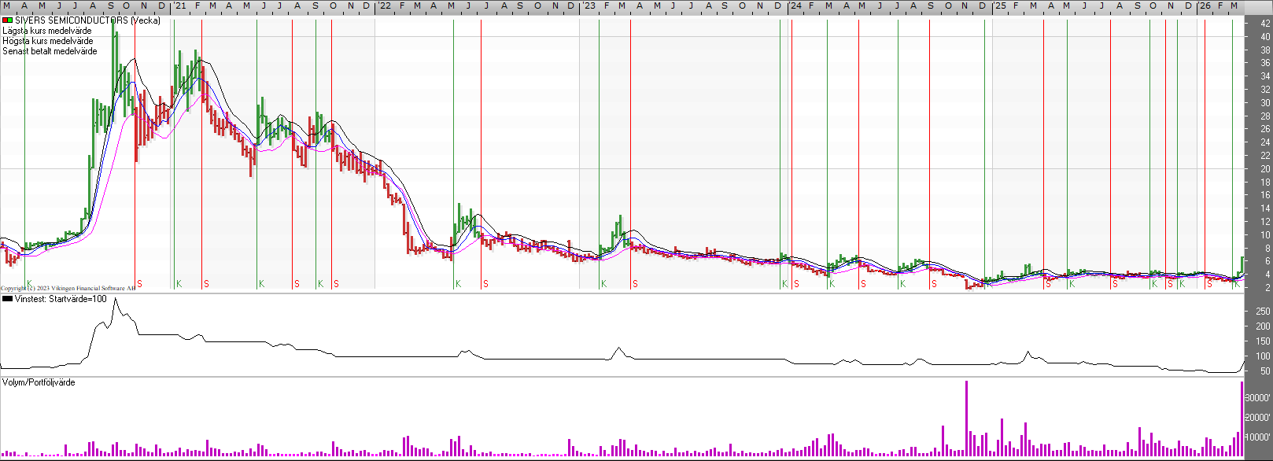Click the black Vinstest legend swatch
This screenshot has height=461, width=1273.
point(8,299)
